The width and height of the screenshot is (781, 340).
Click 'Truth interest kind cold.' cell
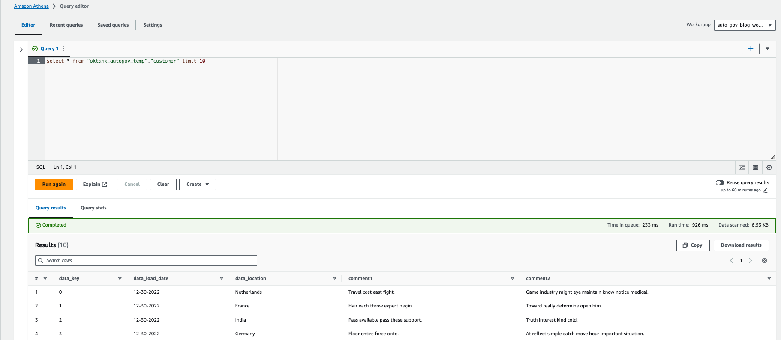(x=552, y=320)
